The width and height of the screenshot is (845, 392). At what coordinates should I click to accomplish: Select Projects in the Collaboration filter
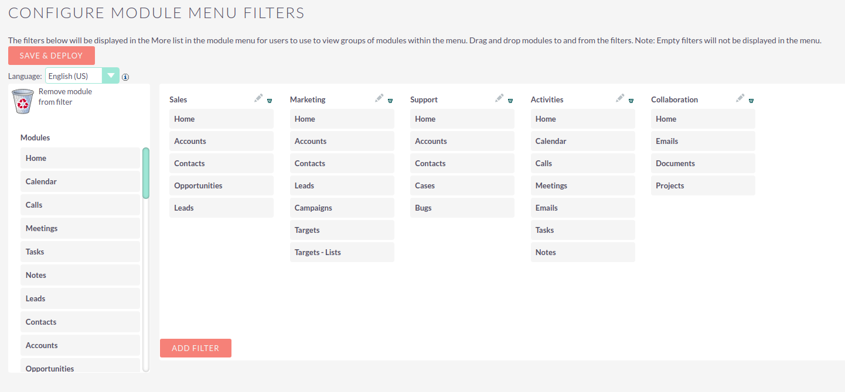point(703,185)
